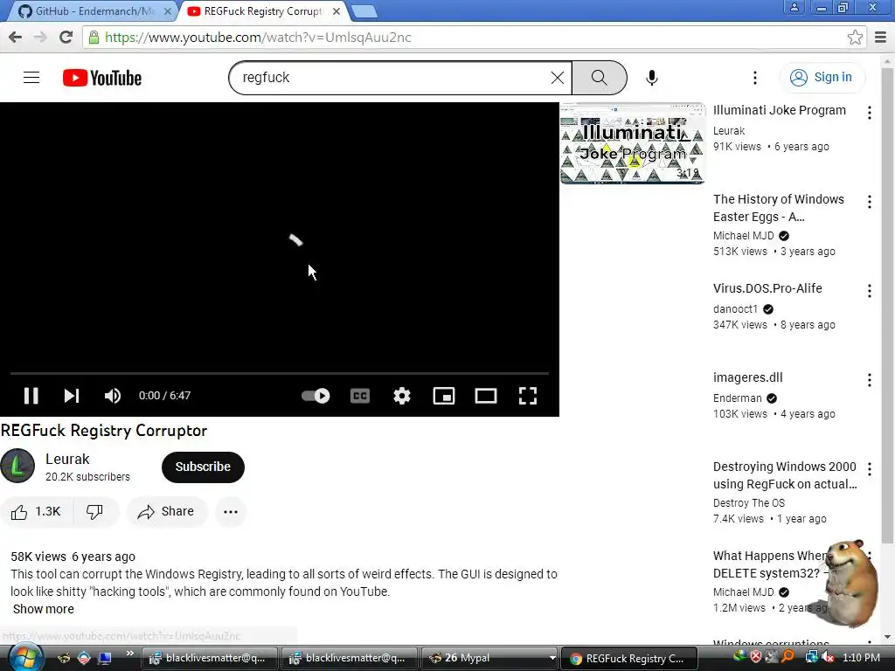
Task: Toggle the autoplay switch
Action: [x=316, y=396]
